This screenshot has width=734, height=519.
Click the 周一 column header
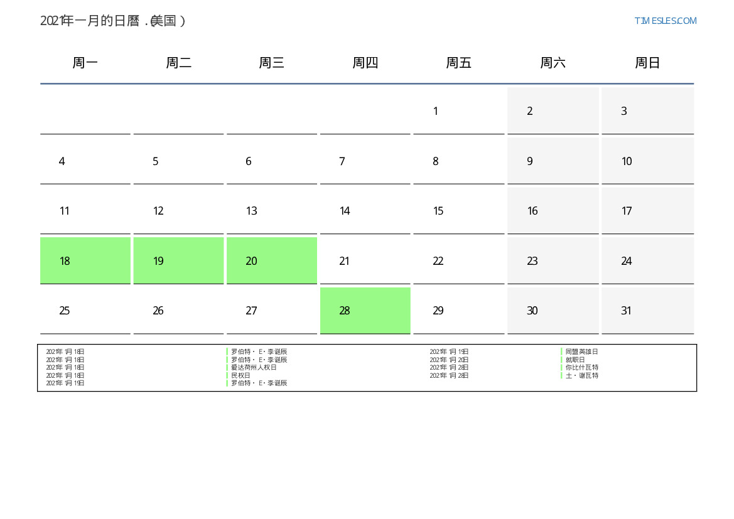pos(85,63)
